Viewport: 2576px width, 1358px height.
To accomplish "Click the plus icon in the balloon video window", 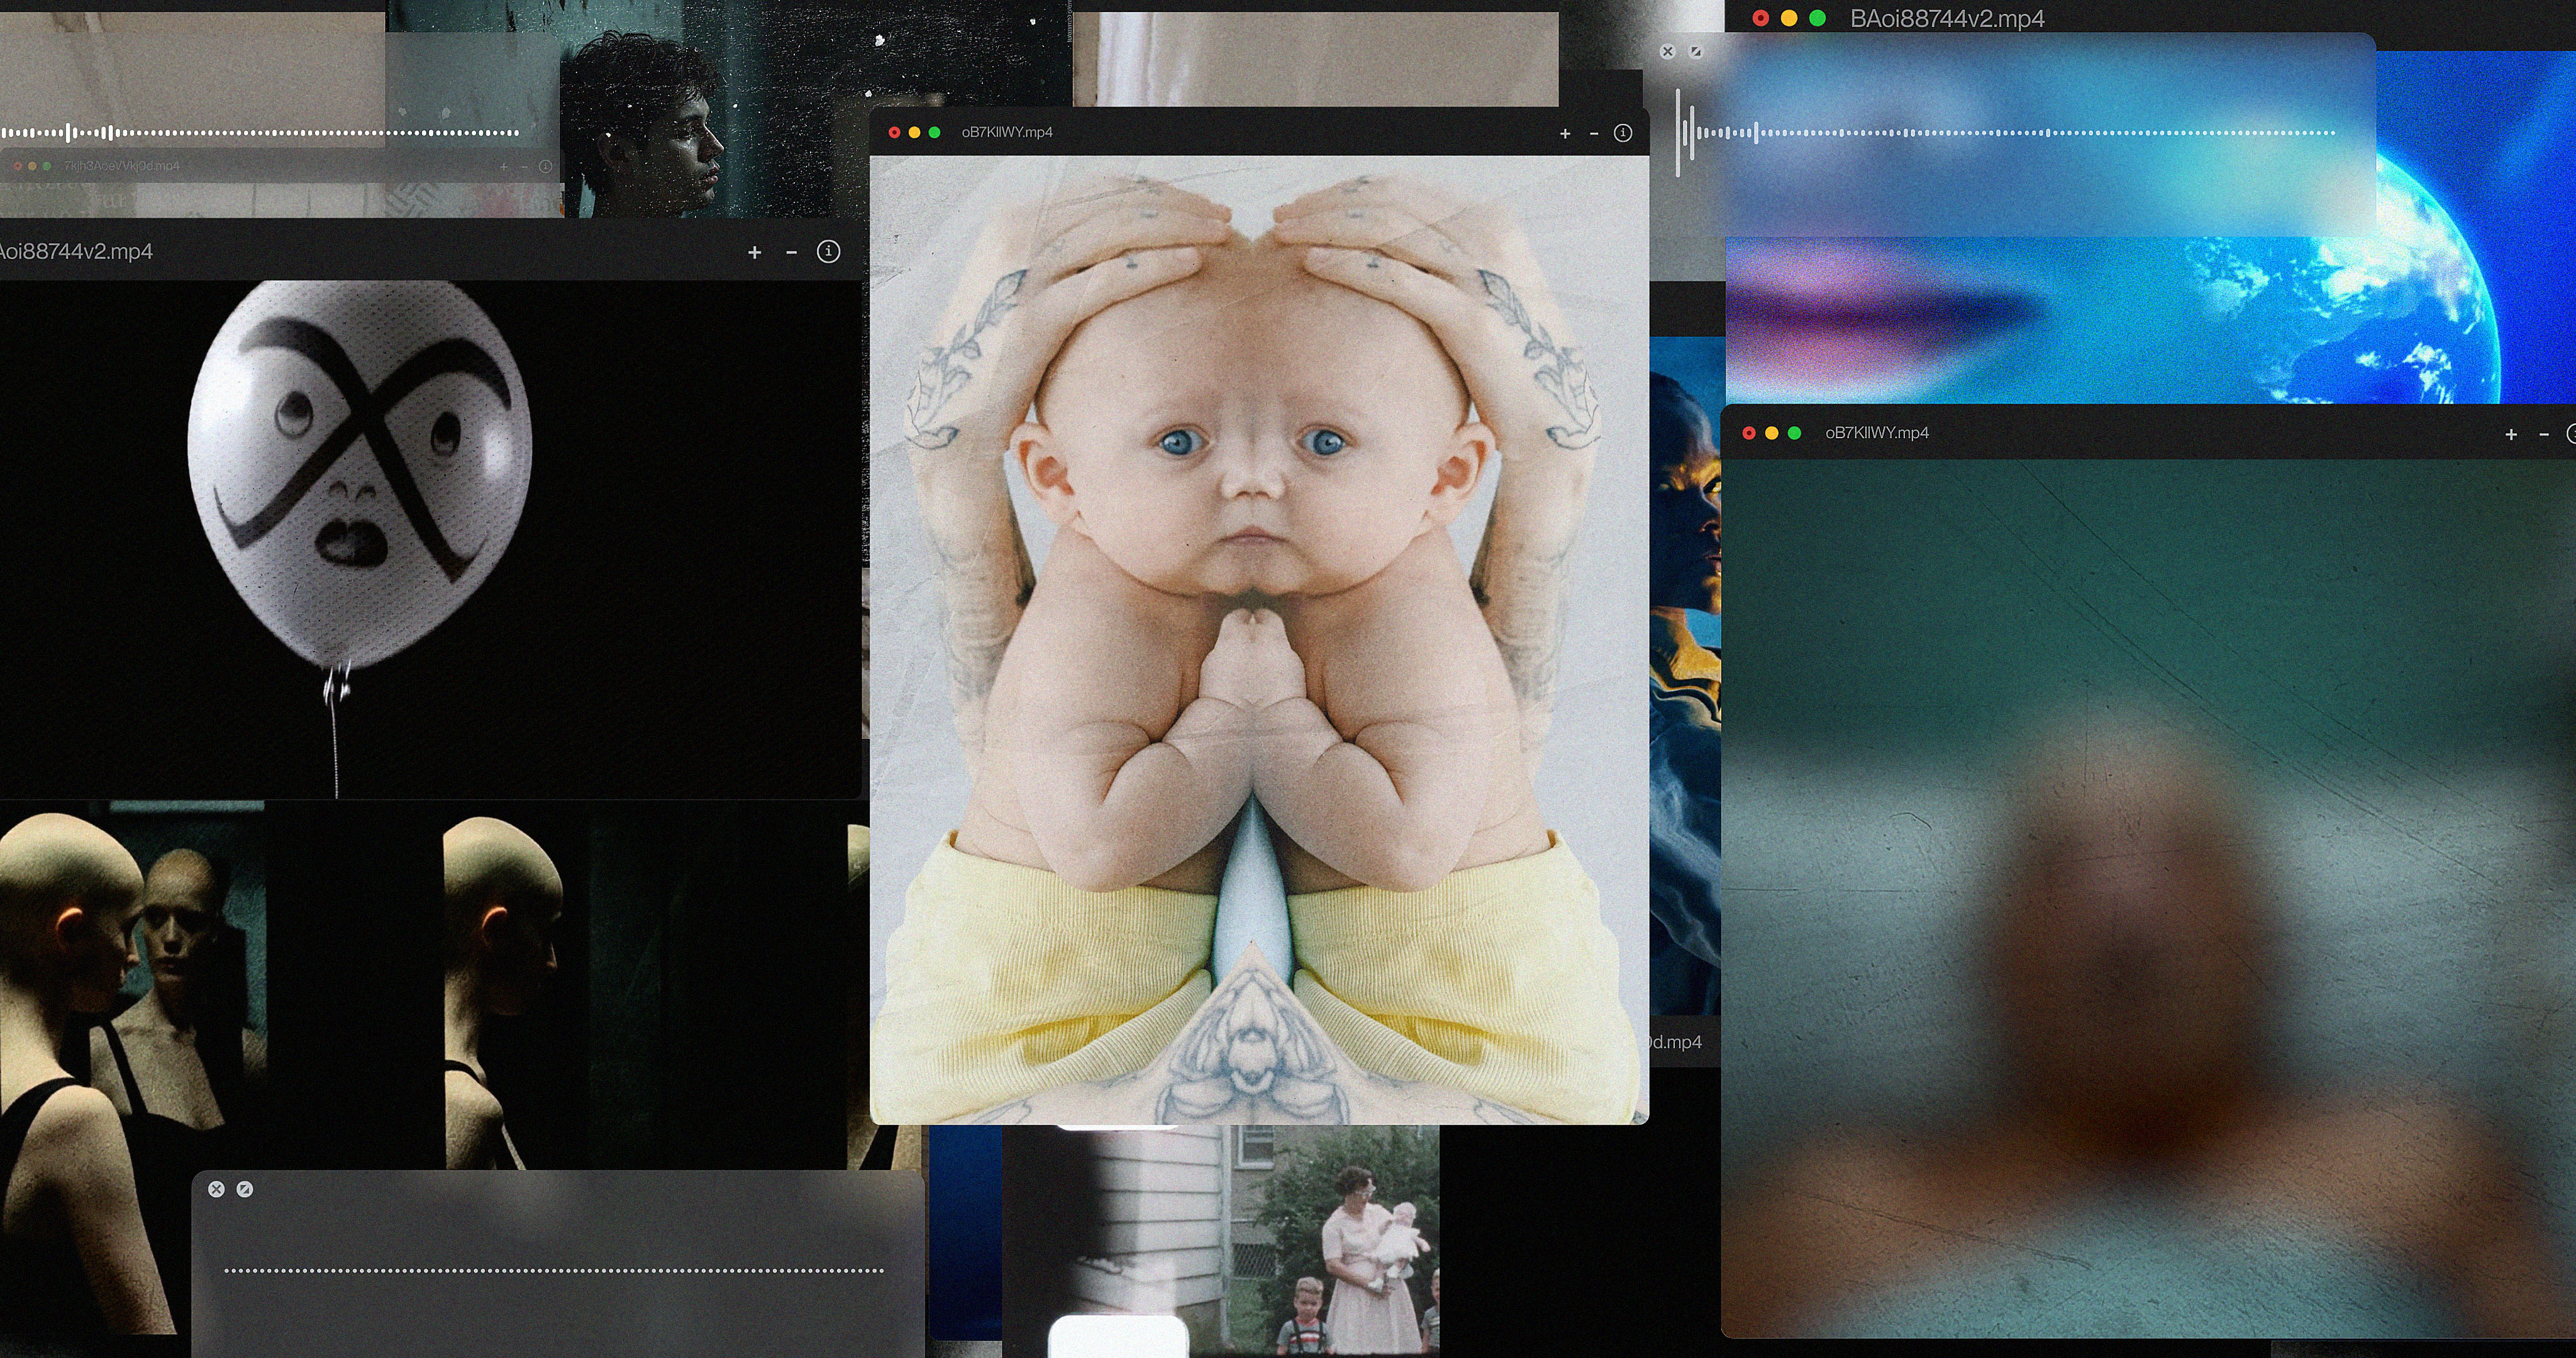I will [x=755, y=252].
